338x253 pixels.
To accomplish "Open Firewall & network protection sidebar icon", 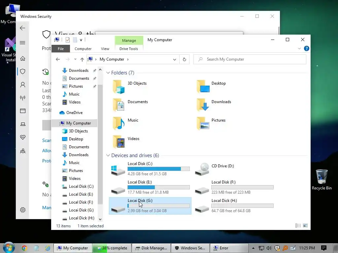I will point(23,98).
